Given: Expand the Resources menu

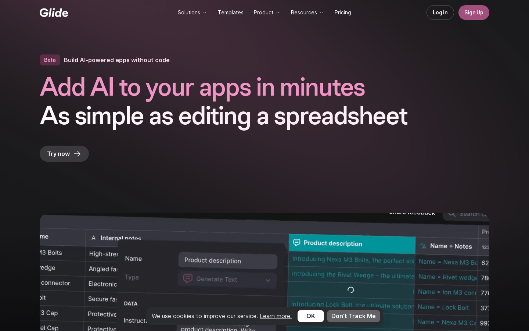Looking at the screenshot, I should pyautogui.click(x=307, y=13).
